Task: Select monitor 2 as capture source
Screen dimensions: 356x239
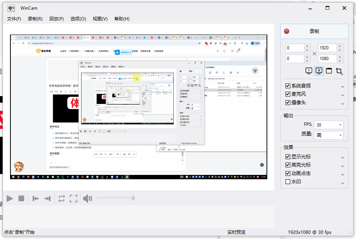Action: (x=319, y=70)
